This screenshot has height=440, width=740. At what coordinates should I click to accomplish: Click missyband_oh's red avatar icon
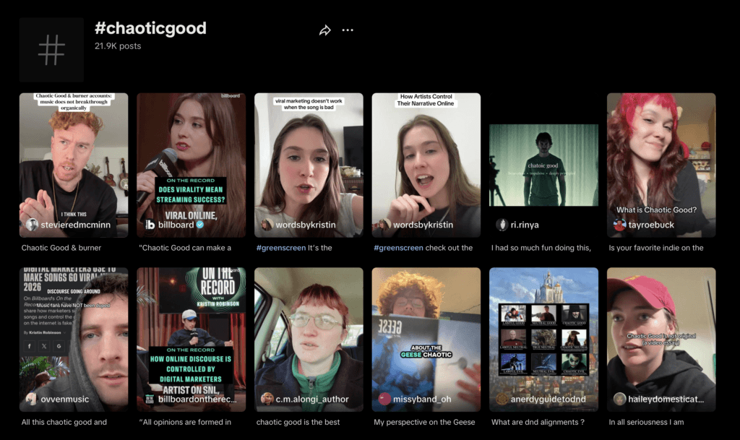coord(384,399)
